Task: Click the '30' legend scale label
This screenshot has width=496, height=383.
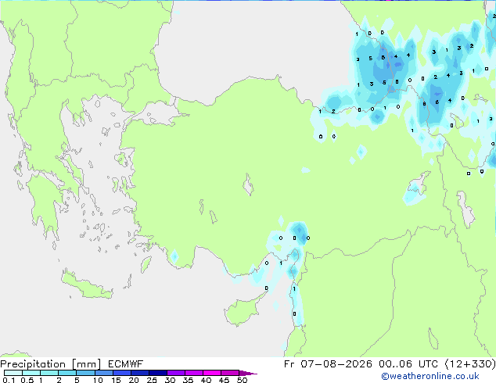Action: point(170,380)
